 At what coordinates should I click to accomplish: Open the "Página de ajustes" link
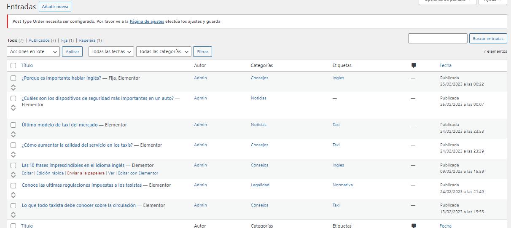pyautogui.click(x=147, y=21)
